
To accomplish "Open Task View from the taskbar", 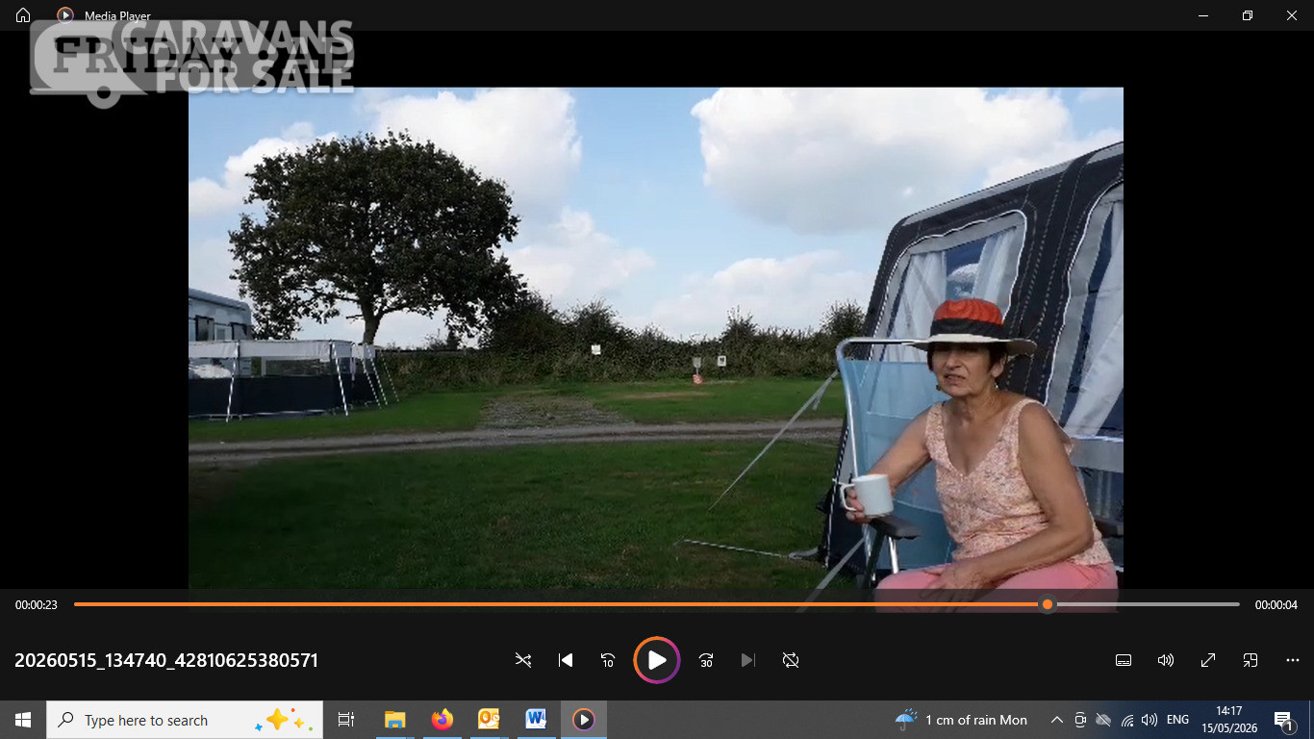I will pyautogui.click(x=346, y=720).
